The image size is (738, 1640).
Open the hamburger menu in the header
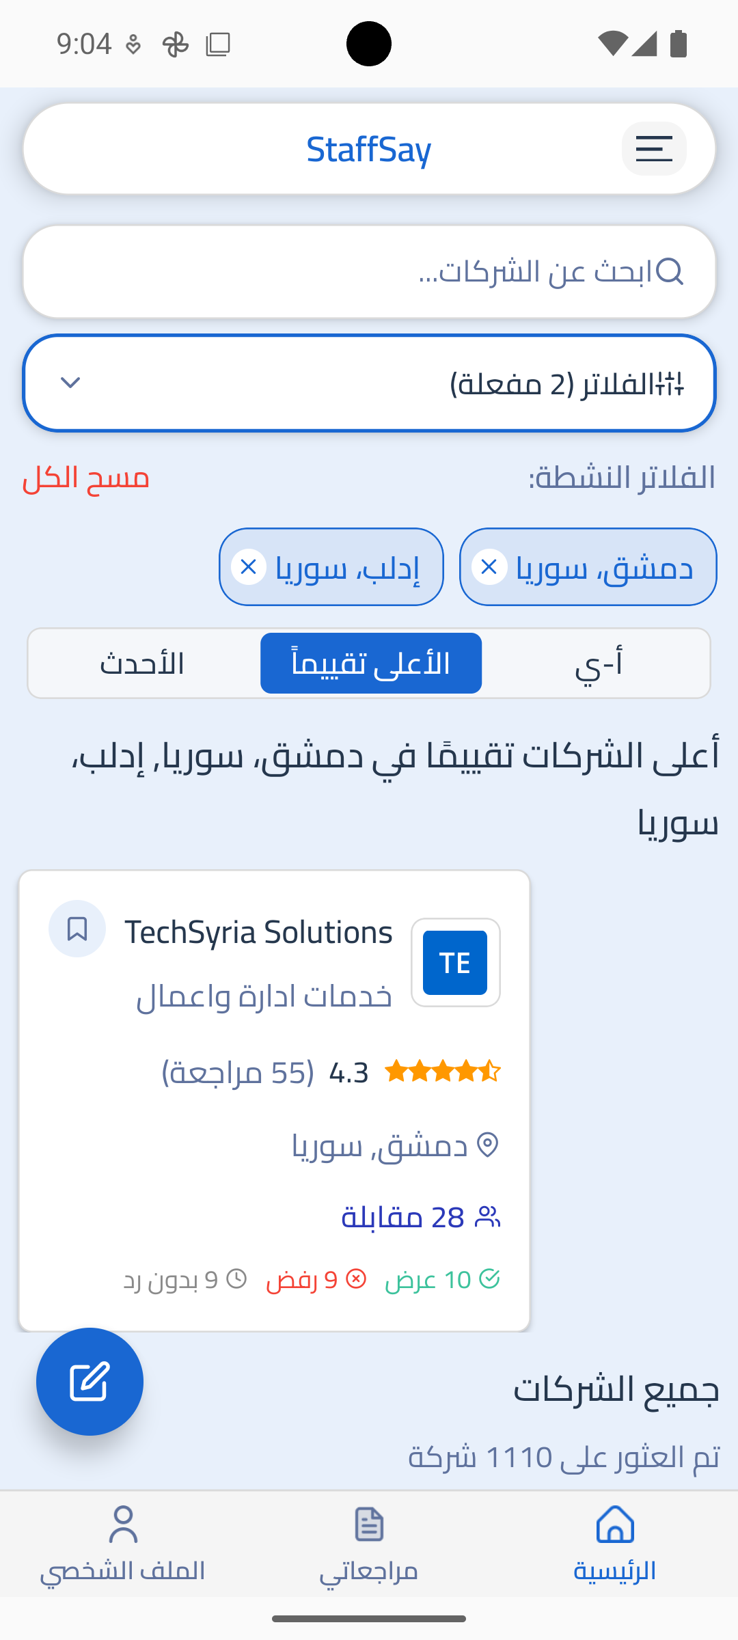click(654, 149)
